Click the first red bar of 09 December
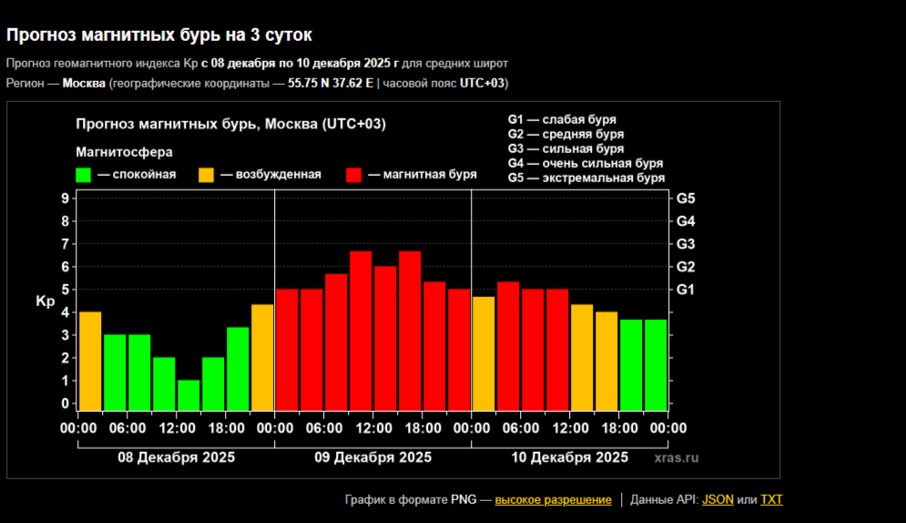The height and width of the screenshot is (523, 906). coord(287,350)
